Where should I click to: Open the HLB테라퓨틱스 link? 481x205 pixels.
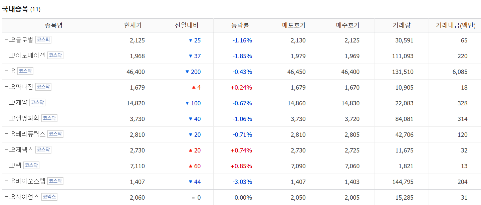[25, 134]
